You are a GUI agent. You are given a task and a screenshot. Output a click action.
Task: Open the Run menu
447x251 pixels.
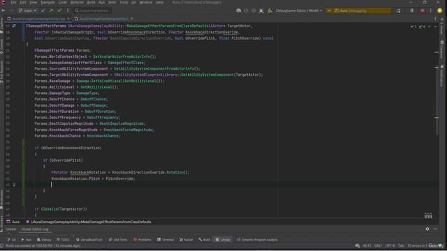(101, 2)
